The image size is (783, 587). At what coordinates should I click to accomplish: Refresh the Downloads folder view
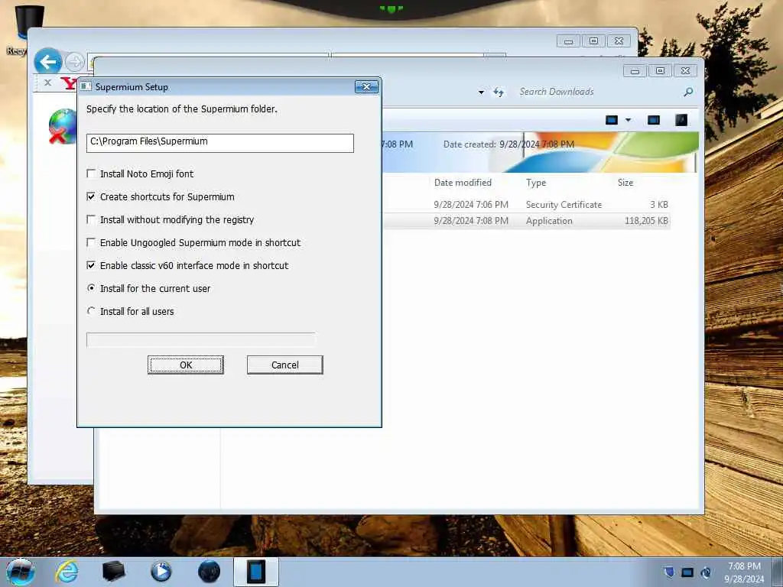tap(499, 92)
